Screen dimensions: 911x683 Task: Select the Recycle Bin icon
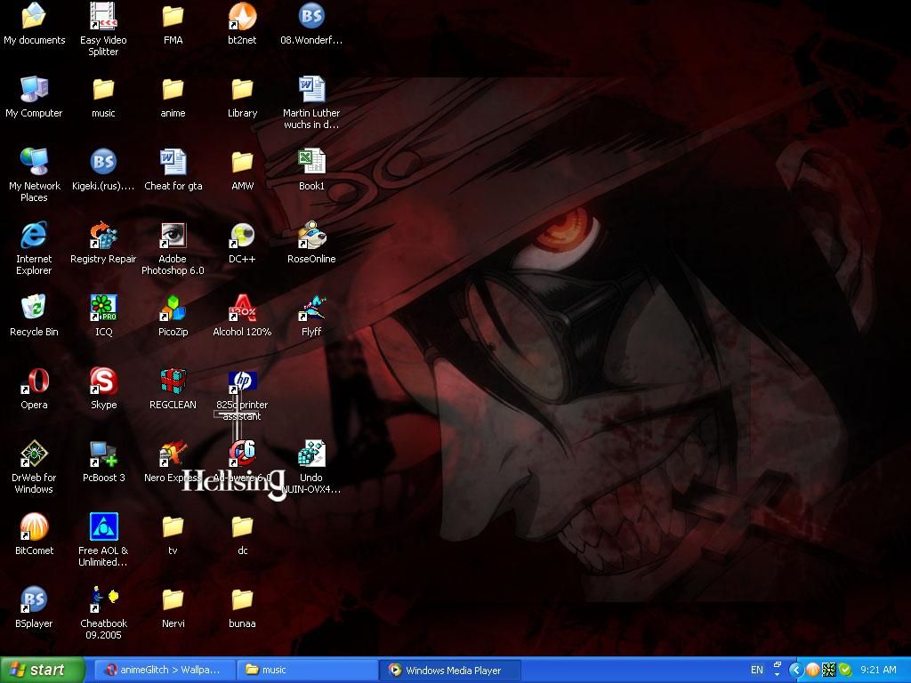(35, 308)
